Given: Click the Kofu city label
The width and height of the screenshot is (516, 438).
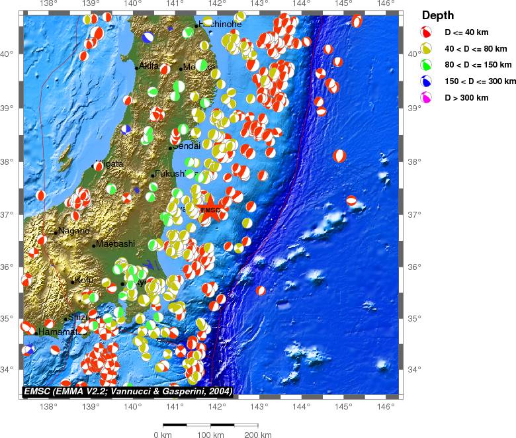Looking at the screenshot, I should (x=85, y=281).
